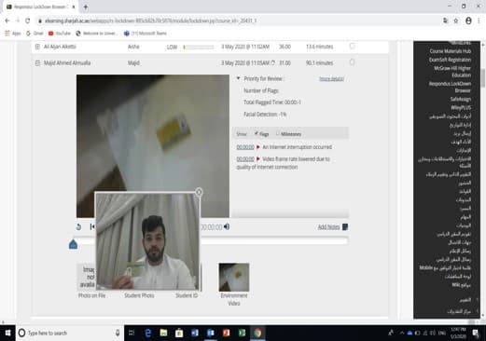The width and height of the screenshot is (486, 341).
Task: Open SafeAssign in sidebar
Action: point(461,100)
